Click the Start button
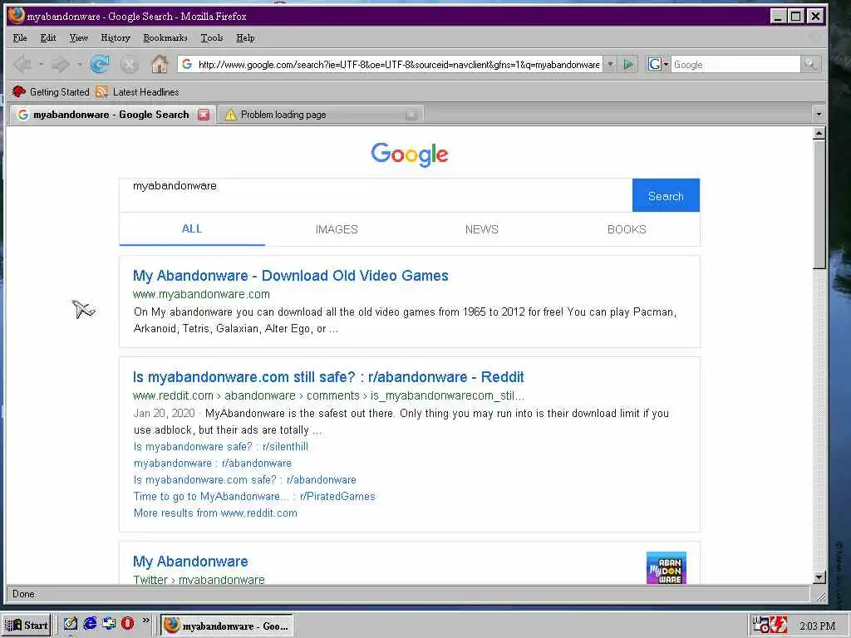The height and width of the screenshot is (638, 851). coord(27,626)
